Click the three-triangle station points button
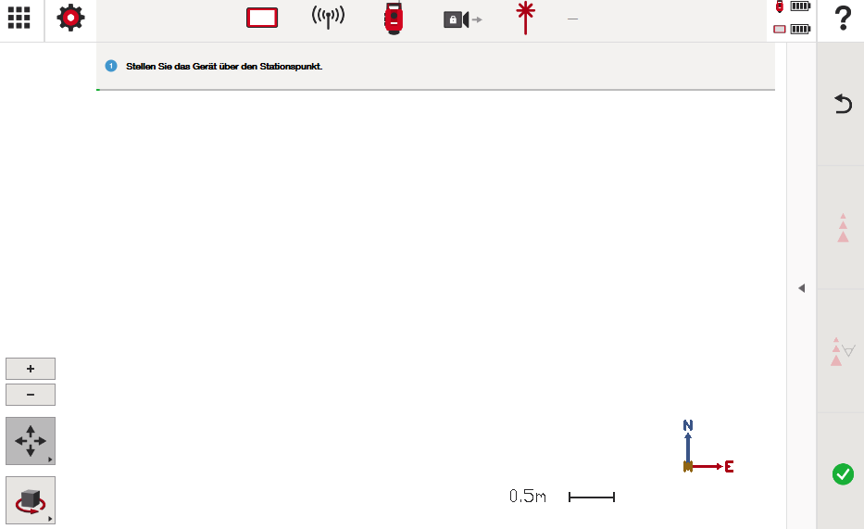864x529 pixels. 843,228
